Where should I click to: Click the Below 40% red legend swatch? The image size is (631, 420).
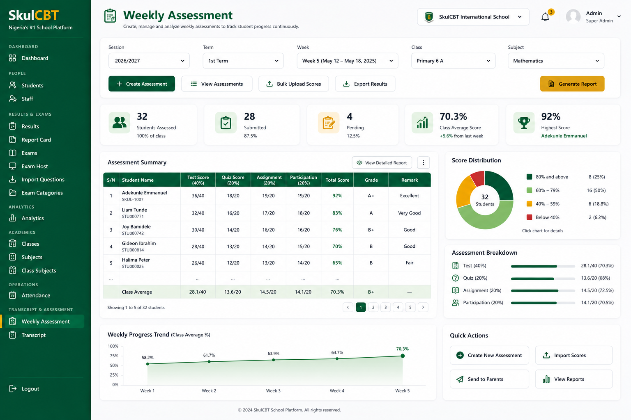(x=530, y=217)
